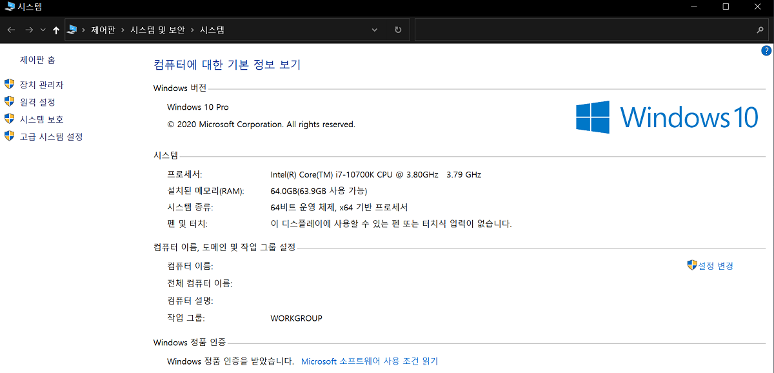Click the Windows 10 logo
Viewport: 774px width, 373px height.
click(667, 117)
